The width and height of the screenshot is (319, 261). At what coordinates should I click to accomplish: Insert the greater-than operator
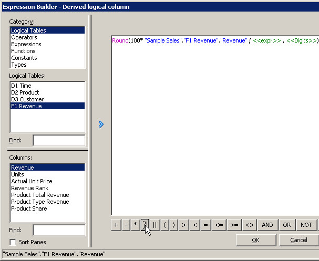(184, 225)
